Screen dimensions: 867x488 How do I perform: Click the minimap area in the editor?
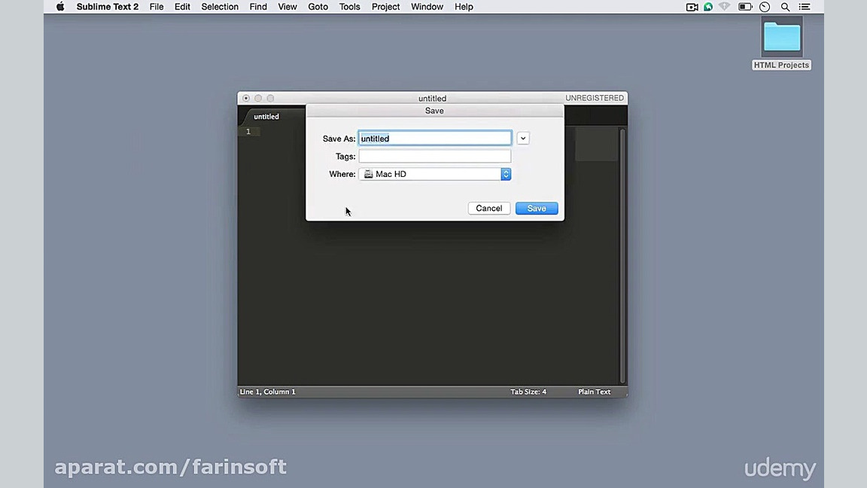coord(596,144)
